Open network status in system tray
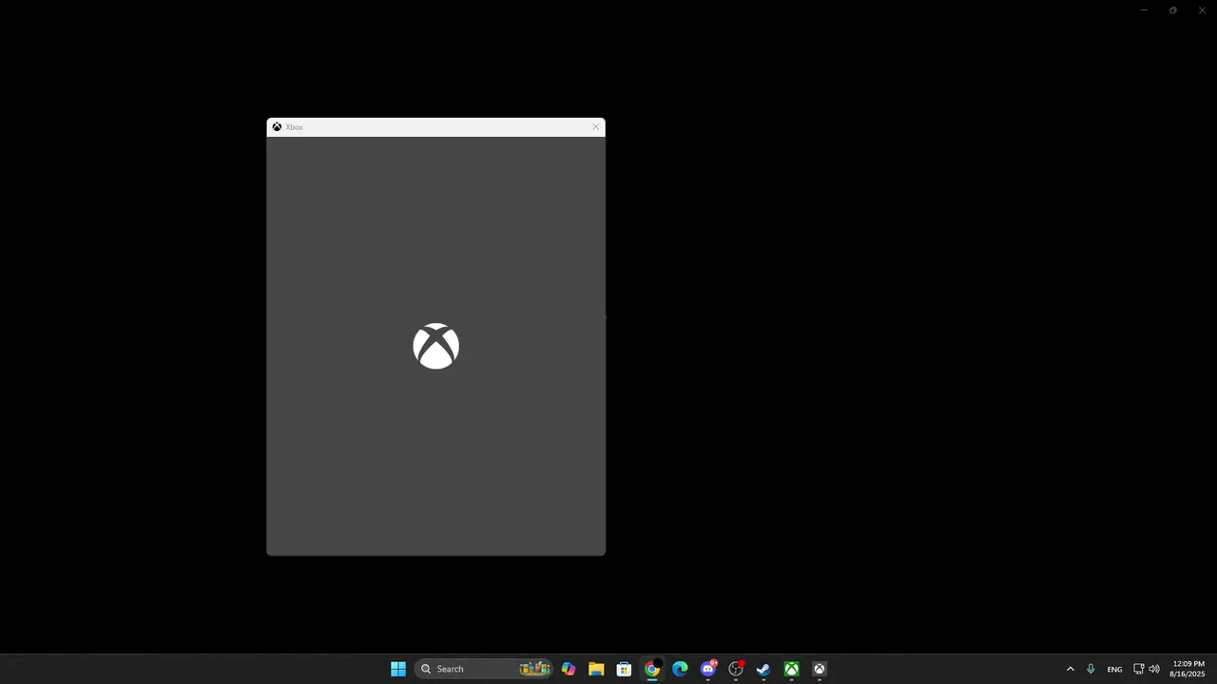Image resolution: width=1217 pixels, height=684 pixels. 1139,669
